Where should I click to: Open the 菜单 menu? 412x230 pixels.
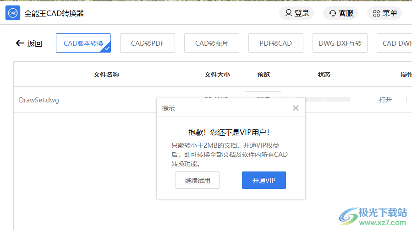385,13
